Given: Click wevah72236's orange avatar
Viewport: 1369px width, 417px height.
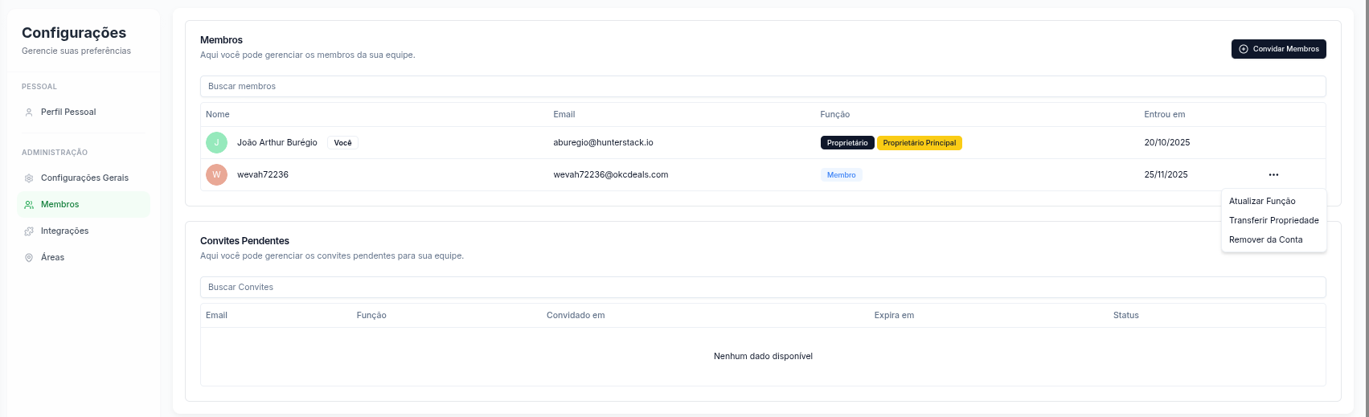Looking at the screenshot, I should 216,175.
